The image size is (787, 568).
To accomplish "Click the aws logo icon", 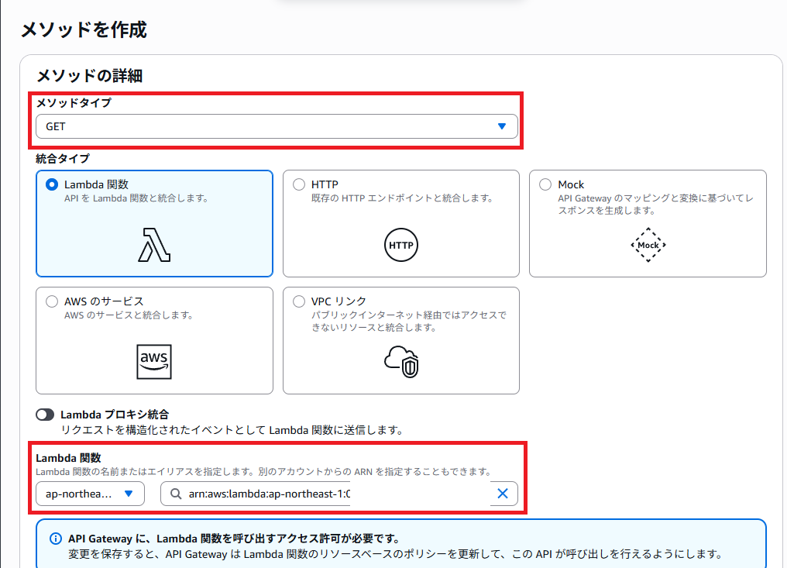I will 154,362.
